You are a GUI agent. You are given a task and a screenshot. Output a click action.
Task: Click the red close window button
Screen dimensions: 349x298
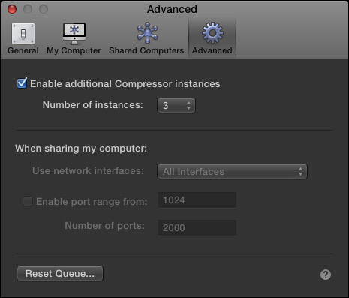pos(12,9)
